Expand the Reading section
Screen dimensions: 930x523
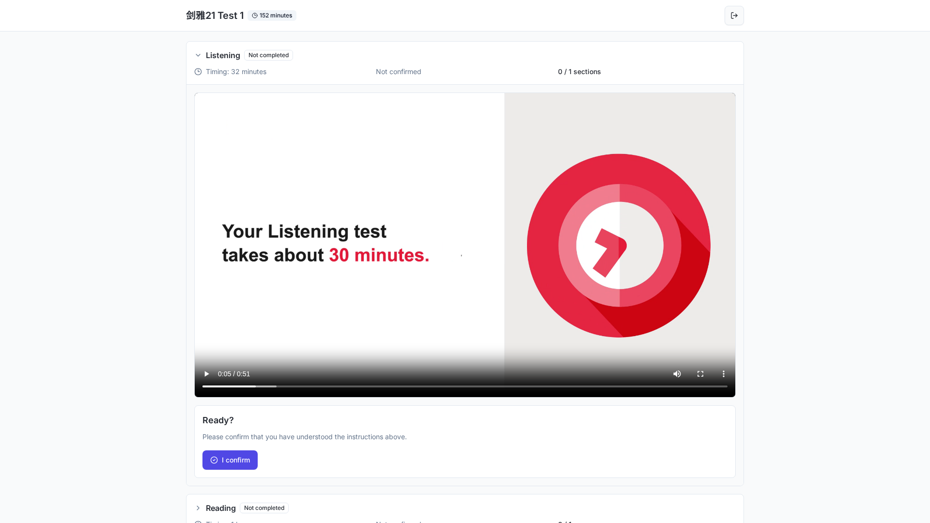[198, 508]
